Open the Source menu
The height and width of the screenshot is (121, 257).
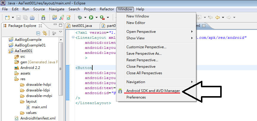pyautogui.click(x=39, y=9)
